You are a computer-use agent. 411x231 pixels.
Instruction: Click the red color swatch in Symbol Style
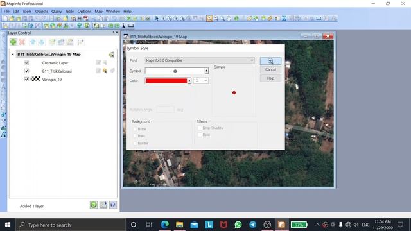pos(166,81)
